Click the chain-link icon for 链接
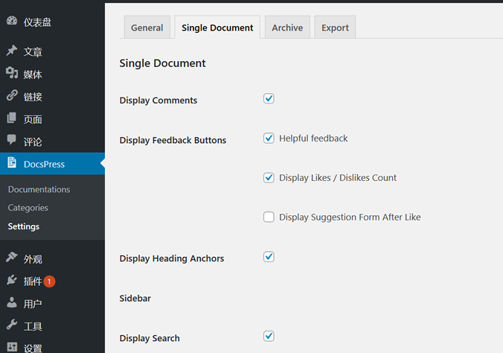Screen dimensions: 503x353 (x=12, y=95)
